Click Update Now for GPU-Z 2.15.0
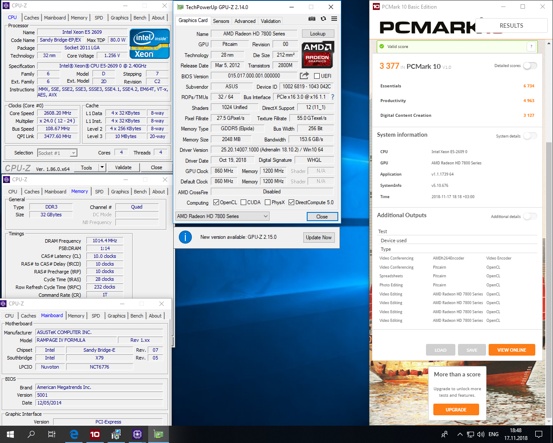The height and width of the screenshot is (443, 553). coord(319,238)
